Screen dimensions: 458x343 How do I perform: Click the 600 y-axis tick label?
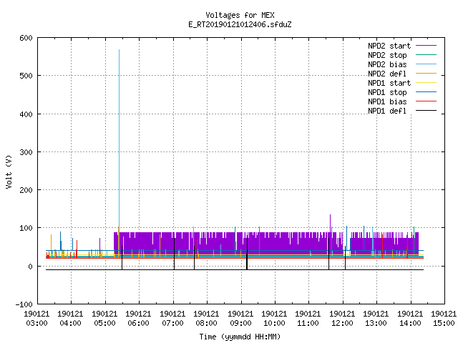click(26, 38)
